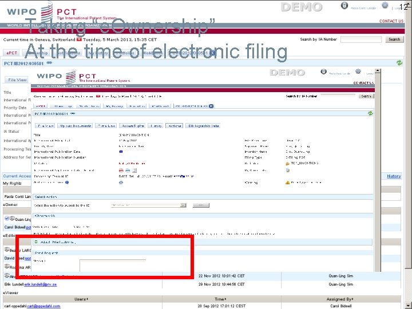Screen dimensions: 412x309
Task: Sort the eViewer table by Users column
Action: 81,299
